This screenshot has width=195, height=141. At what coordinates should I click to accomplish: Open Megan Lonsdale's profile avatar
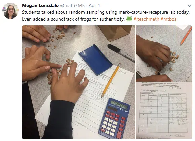click(10, 11)
